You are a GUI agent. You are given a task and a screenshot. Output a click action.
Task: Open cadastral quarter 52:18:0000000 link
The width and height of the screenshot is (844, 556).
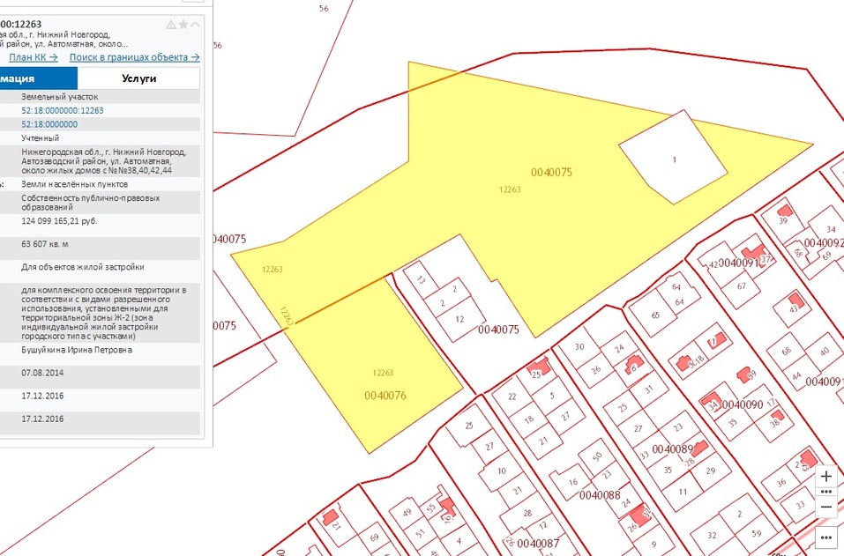(x=49, y=124)
